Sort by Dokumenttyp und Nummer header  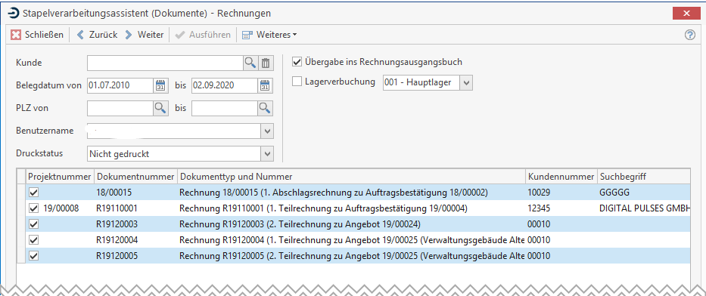click(x=351, y=177)
